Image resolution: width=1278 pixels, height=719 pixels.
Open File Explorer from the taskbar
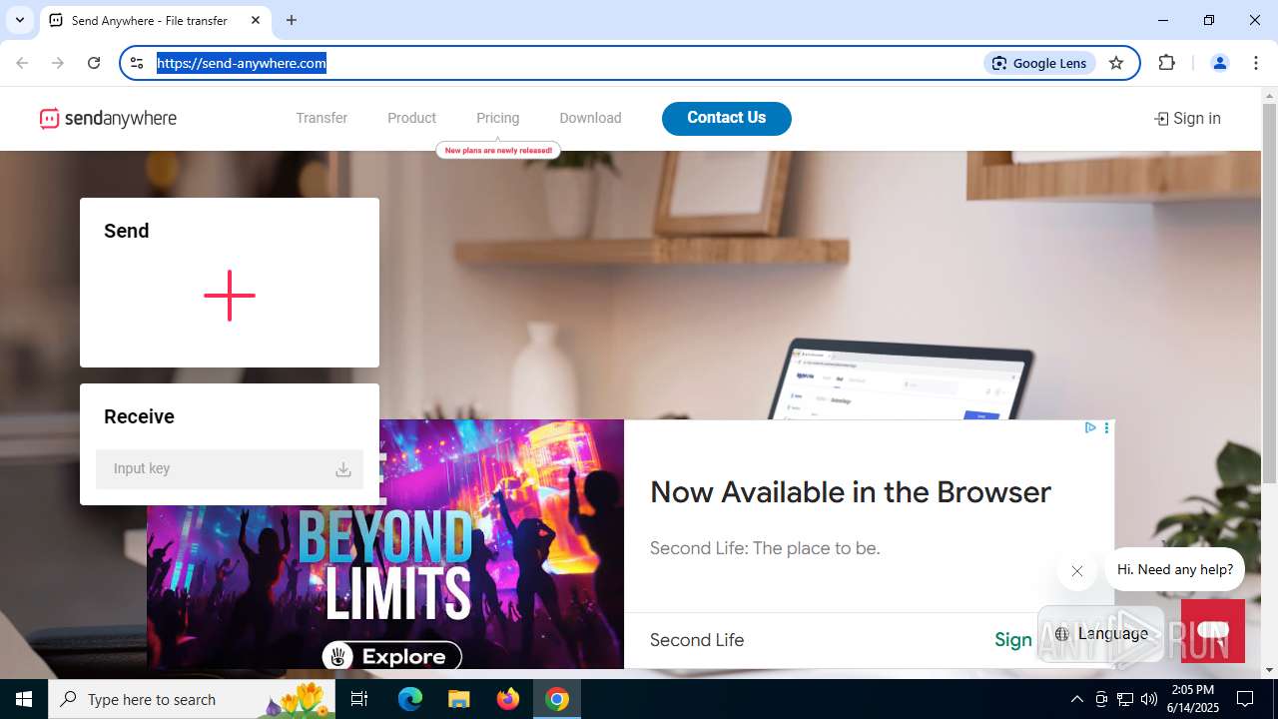pos(458,699)
